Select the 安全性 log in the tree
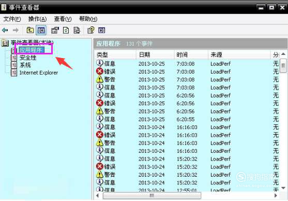This screenshot has height=201, width=288. (x=28, y=58)
